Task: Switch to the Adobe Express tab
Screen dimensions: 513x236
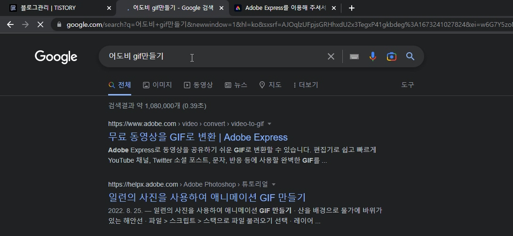Action: pos(284,8)
